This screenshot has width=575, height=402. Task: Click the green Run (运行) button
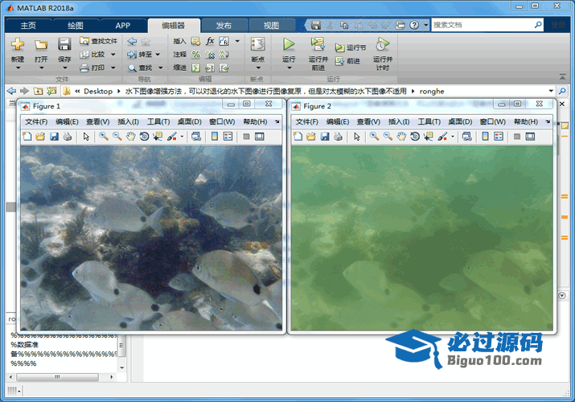[289, 45]
